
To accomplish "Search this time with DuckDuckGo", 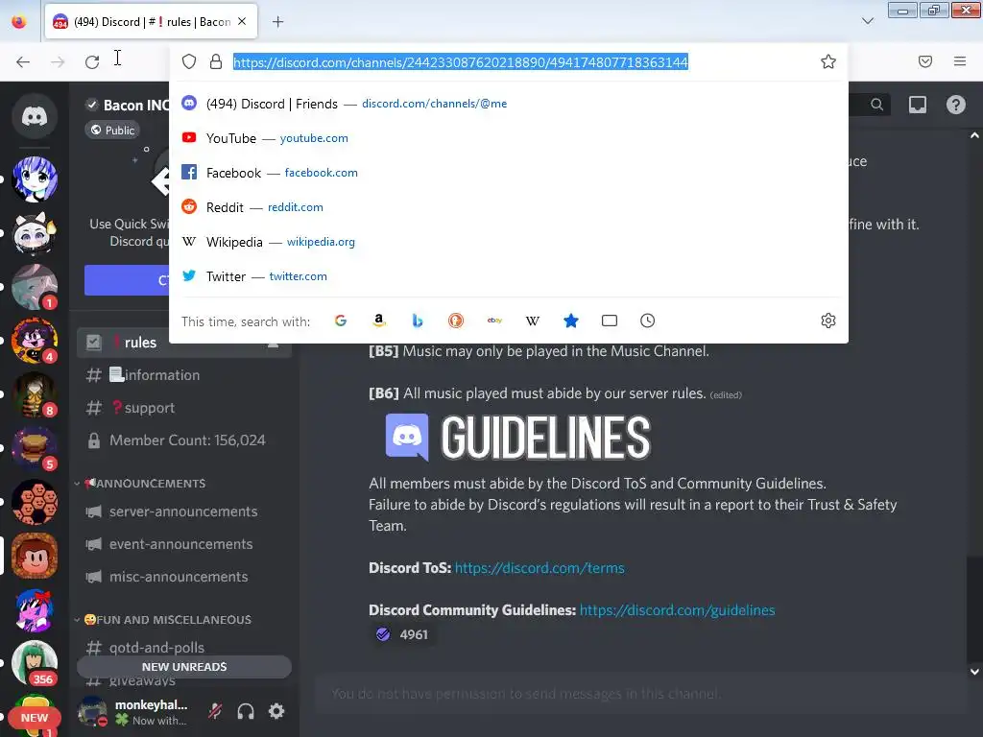I will tap(456, 321).
